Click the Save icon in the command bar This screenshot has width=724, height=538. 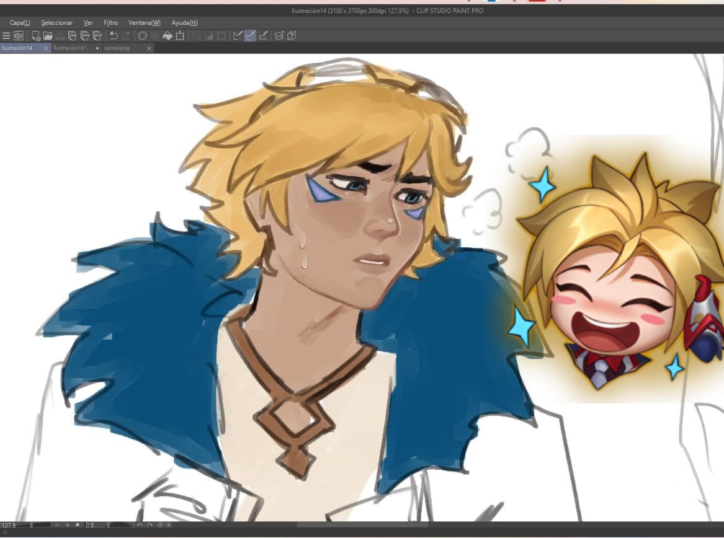[60, 35]
